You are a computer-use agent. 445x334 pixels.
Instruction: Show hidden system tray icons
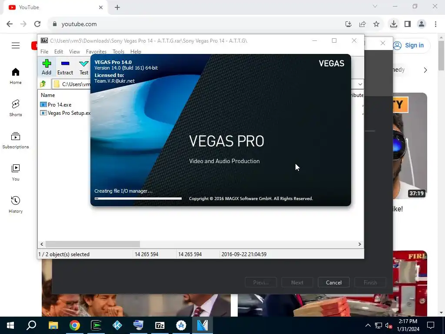(x=368, y=325)
